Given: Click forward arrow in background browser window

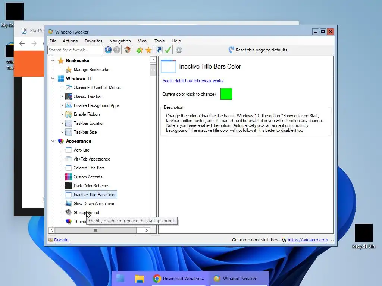Looking at the screenshot, I should (x=34, y=44).
